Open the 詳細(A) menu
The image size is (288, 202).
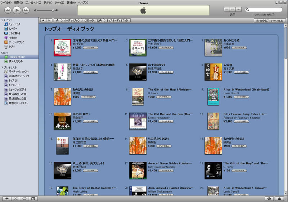[x=71, y=3]
